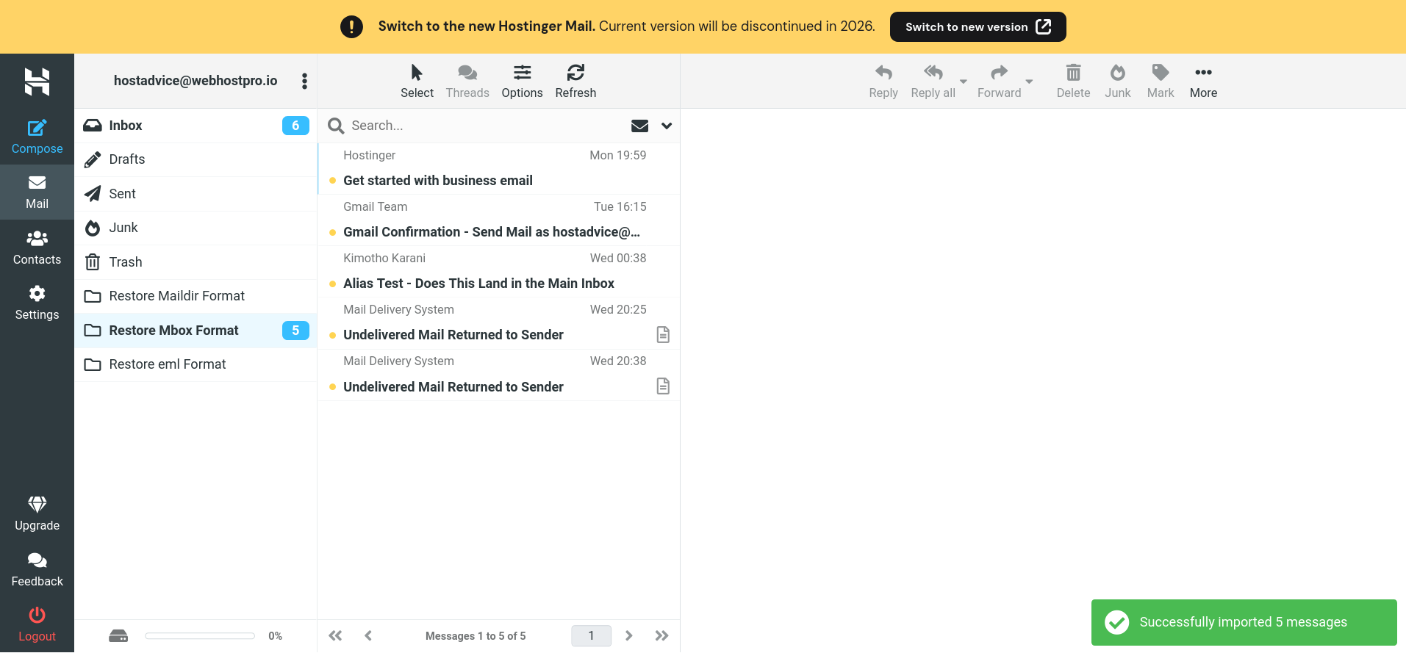Open the More actions menu
The image size is (1406, 653).
point(1203,81)
